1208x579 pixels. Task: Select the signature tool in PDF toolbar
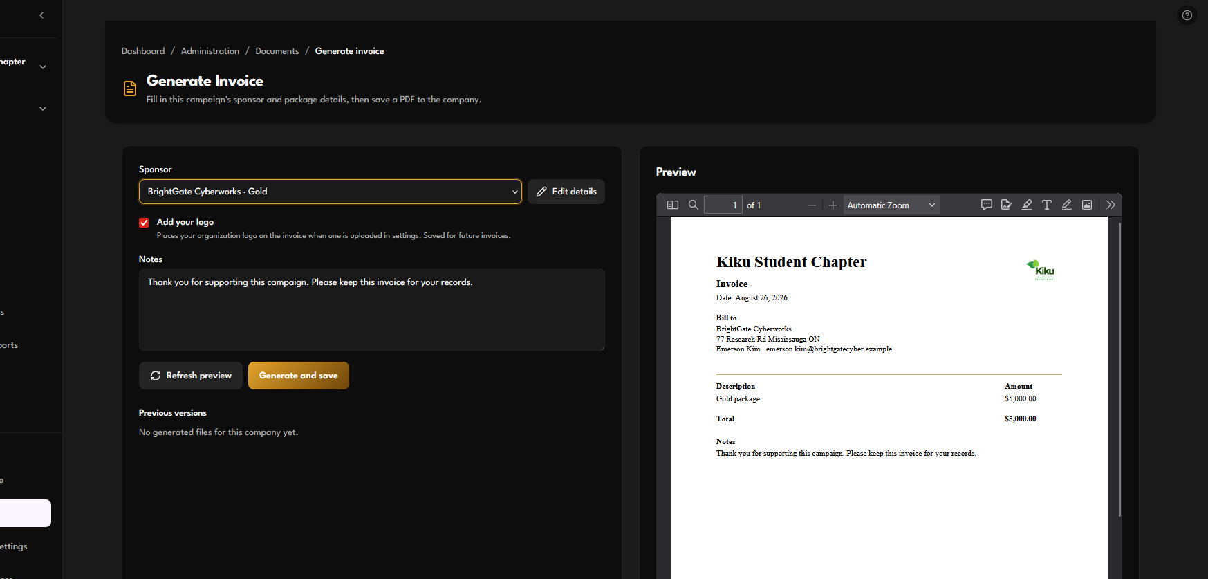pos(1007,205)
